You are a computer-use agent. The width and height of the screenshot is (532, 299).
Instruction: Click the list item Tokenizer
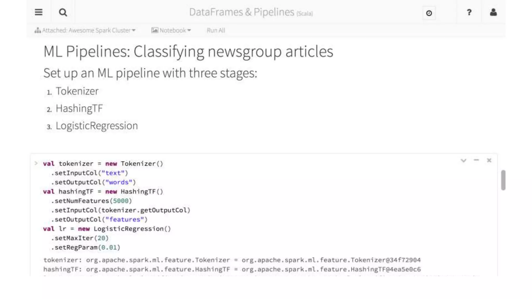(x=77, y=91)
